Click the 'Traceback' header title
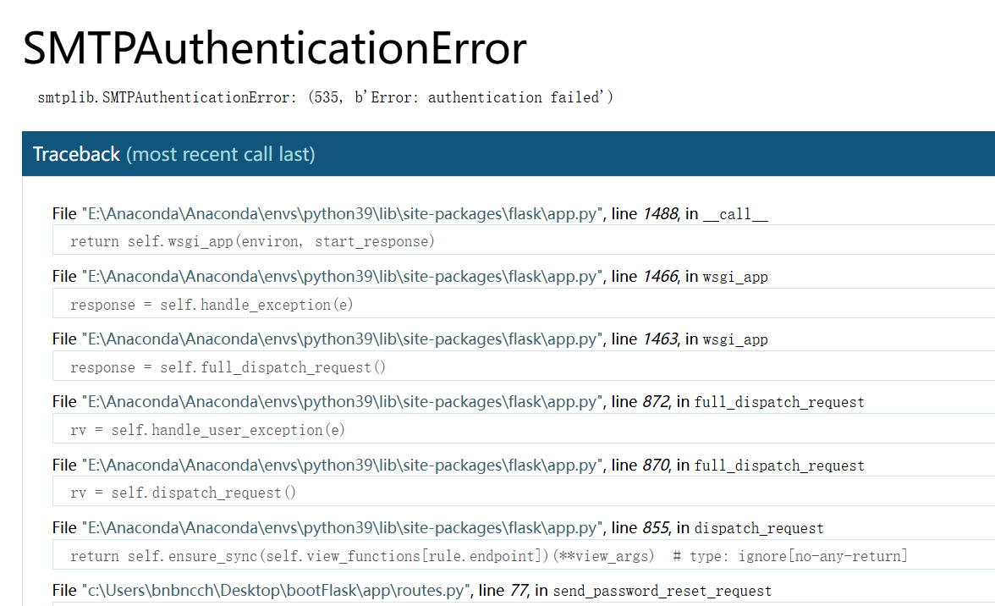Viewport: 995px width, 606px height. click(x=76, y=154)
